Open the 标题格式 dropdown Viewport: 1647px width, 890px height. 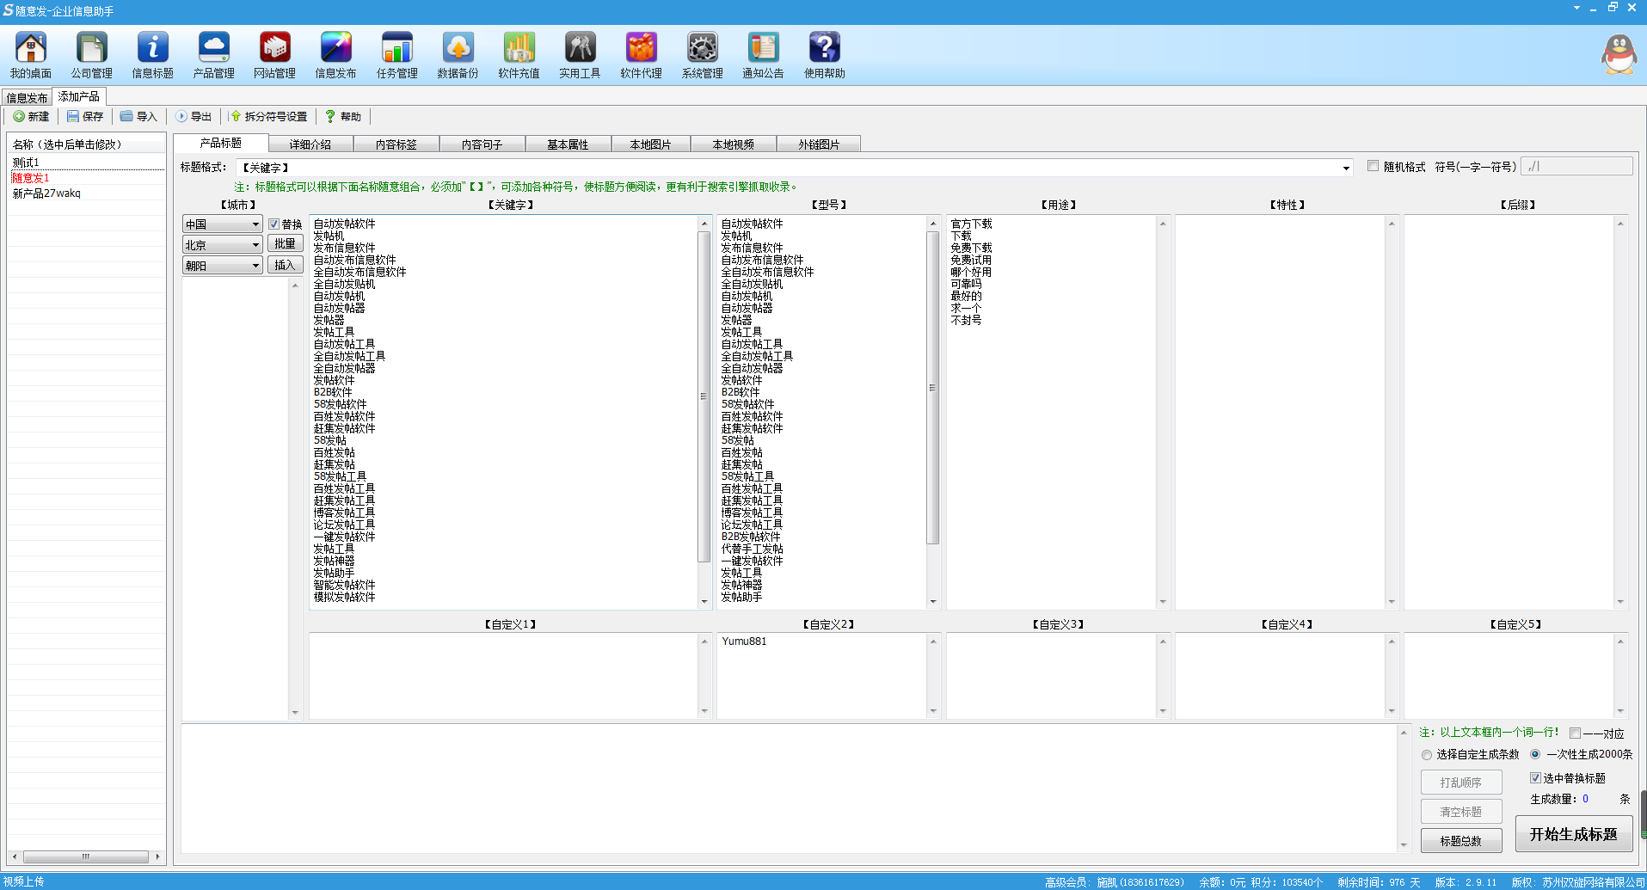[x=1346, y=168]
